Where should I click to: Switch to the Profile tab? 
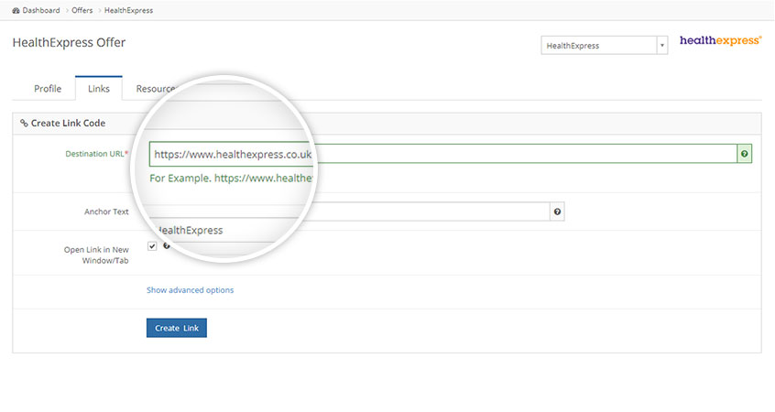(48, 89)
